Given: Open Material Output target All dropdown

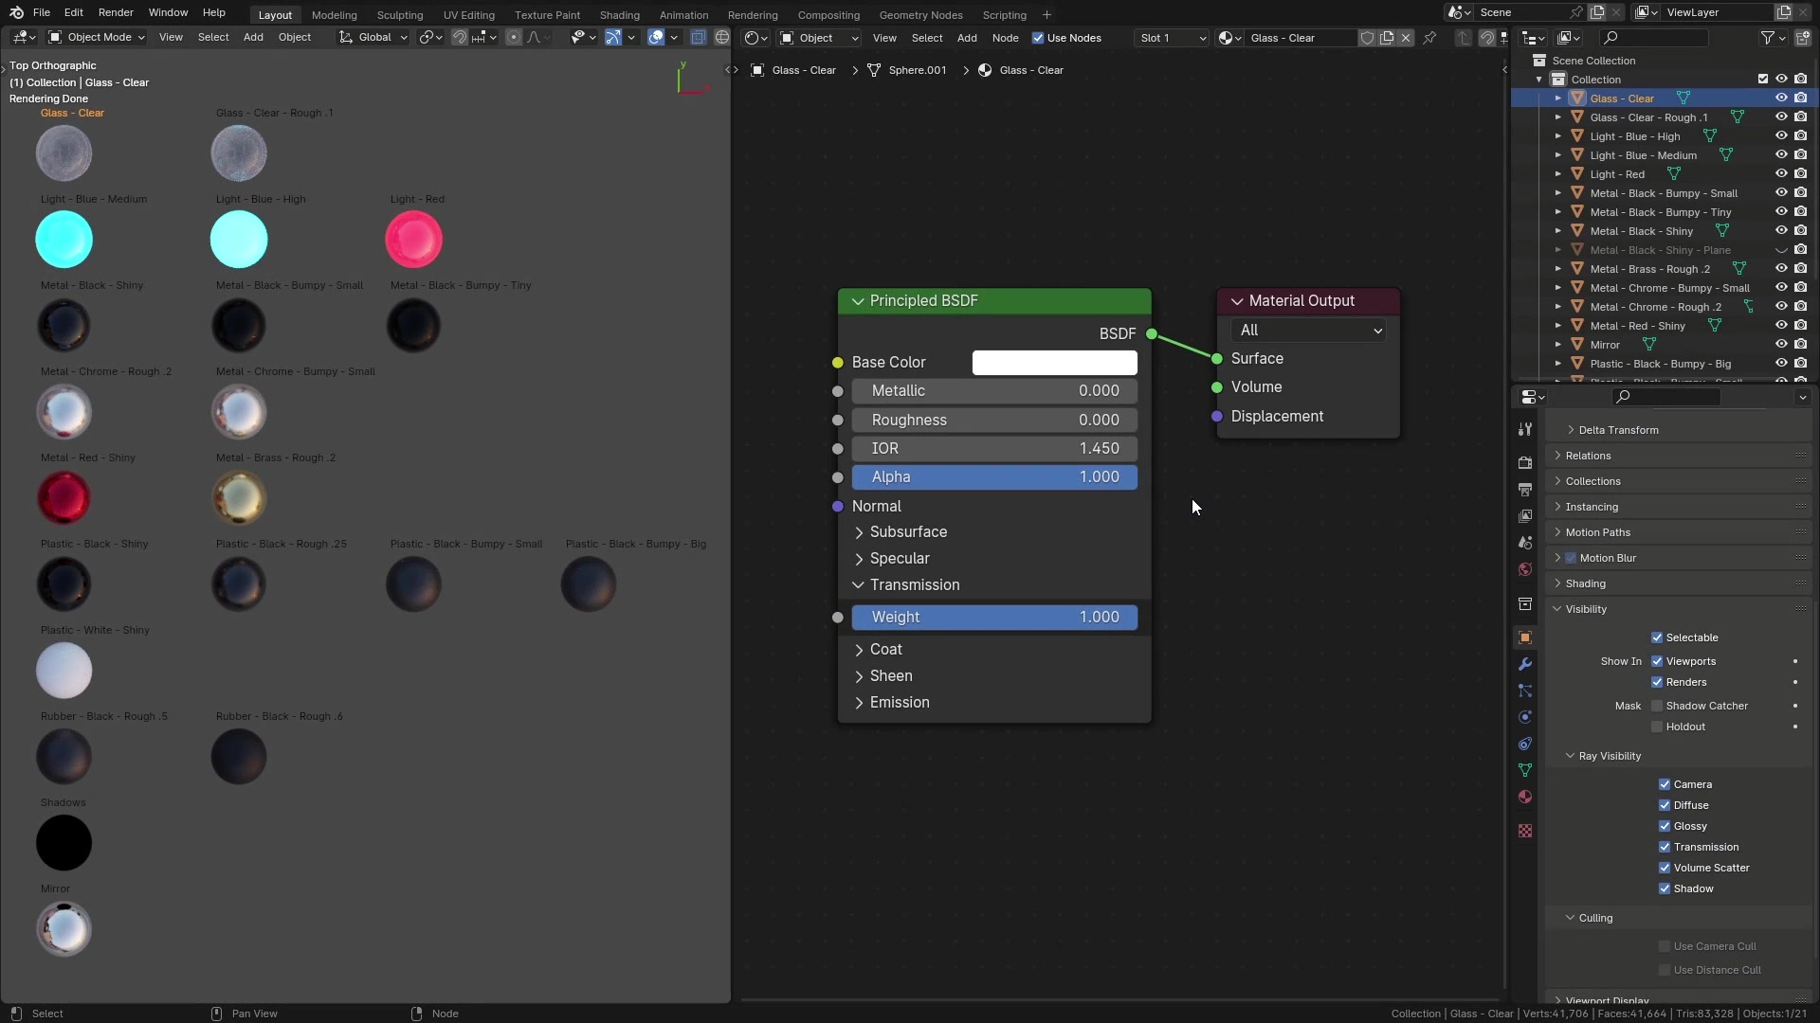Looking at the screenshot, I should tap(1310, 331).
